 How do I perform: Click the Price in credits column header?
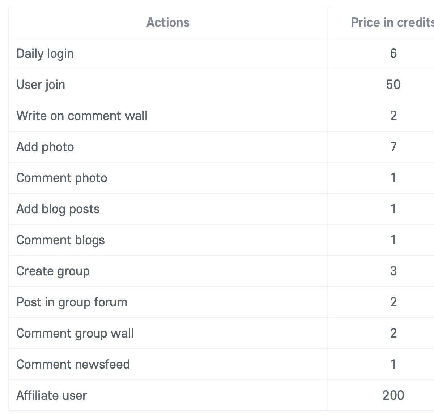pyautogui.click(x=392, y=22)
